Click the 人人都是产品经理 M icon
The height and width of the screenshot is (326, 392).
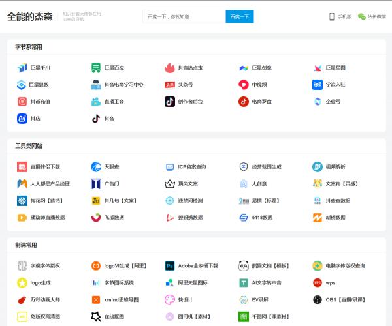coord(22,184)
